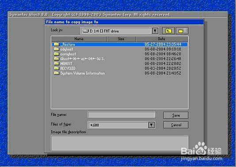
Task: Click date 05-27-2004 23:35:44
Action: 163,44
